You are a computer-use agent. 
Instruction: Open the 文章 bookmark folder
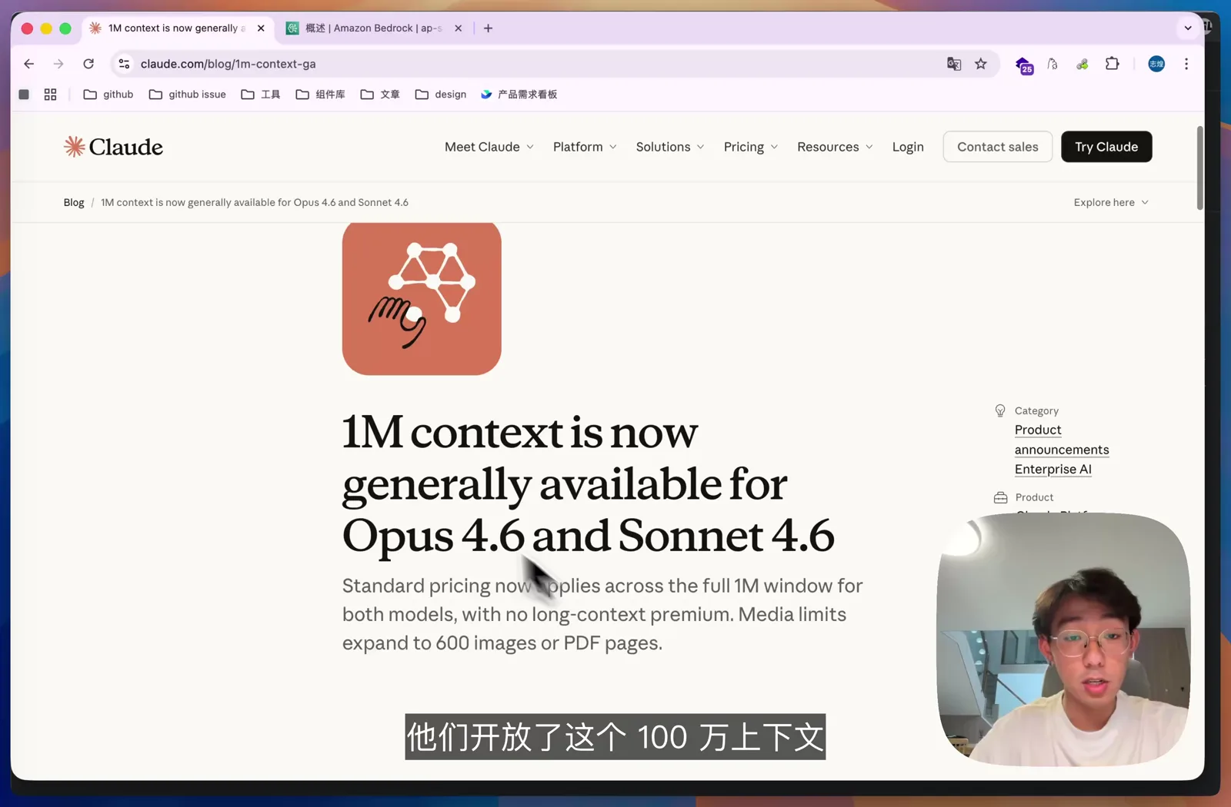380,95
